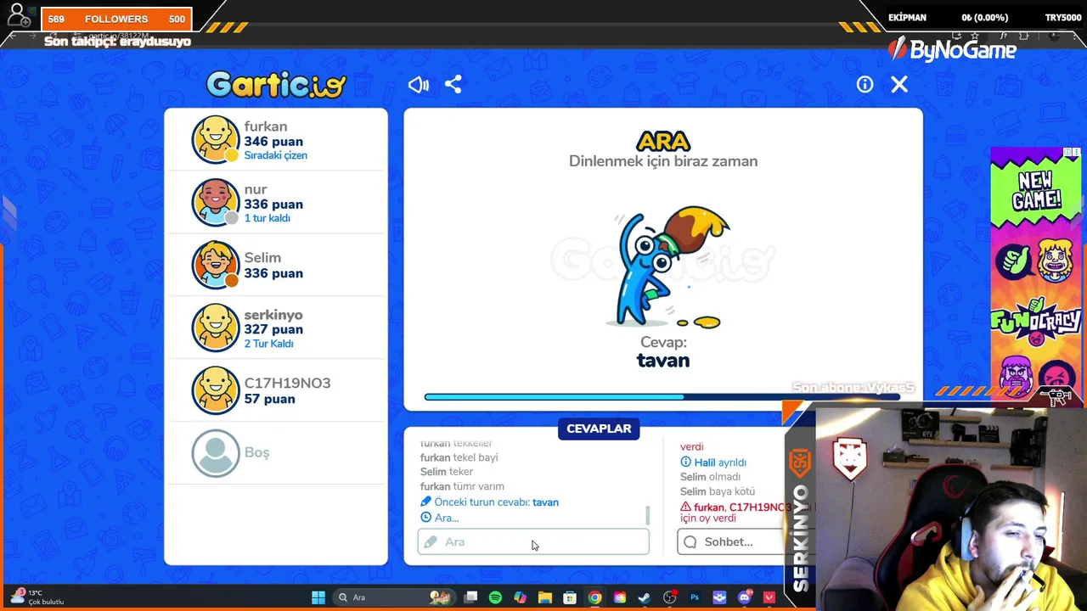Open the Windows Start menu
The width and height of the screenshot is (1087, 611).
(318, 597)
